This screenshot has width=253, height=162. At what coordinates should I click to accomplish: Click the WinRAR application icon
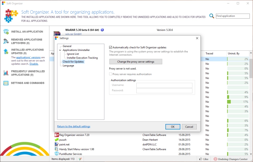57,34
